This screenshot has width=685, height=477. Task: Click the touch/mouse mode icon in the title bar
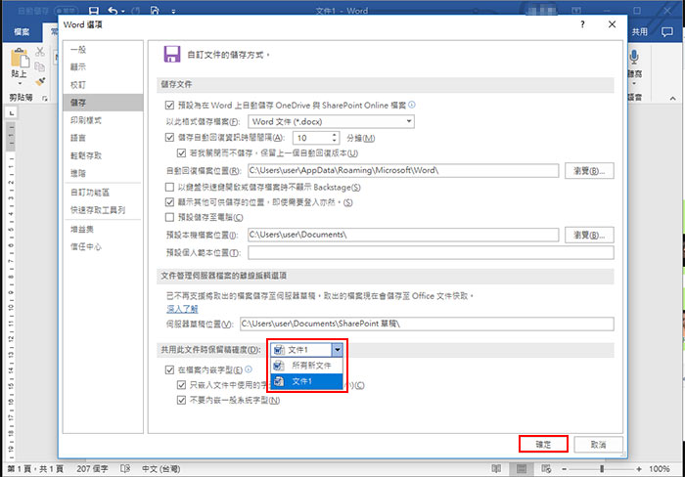point(155,10)
